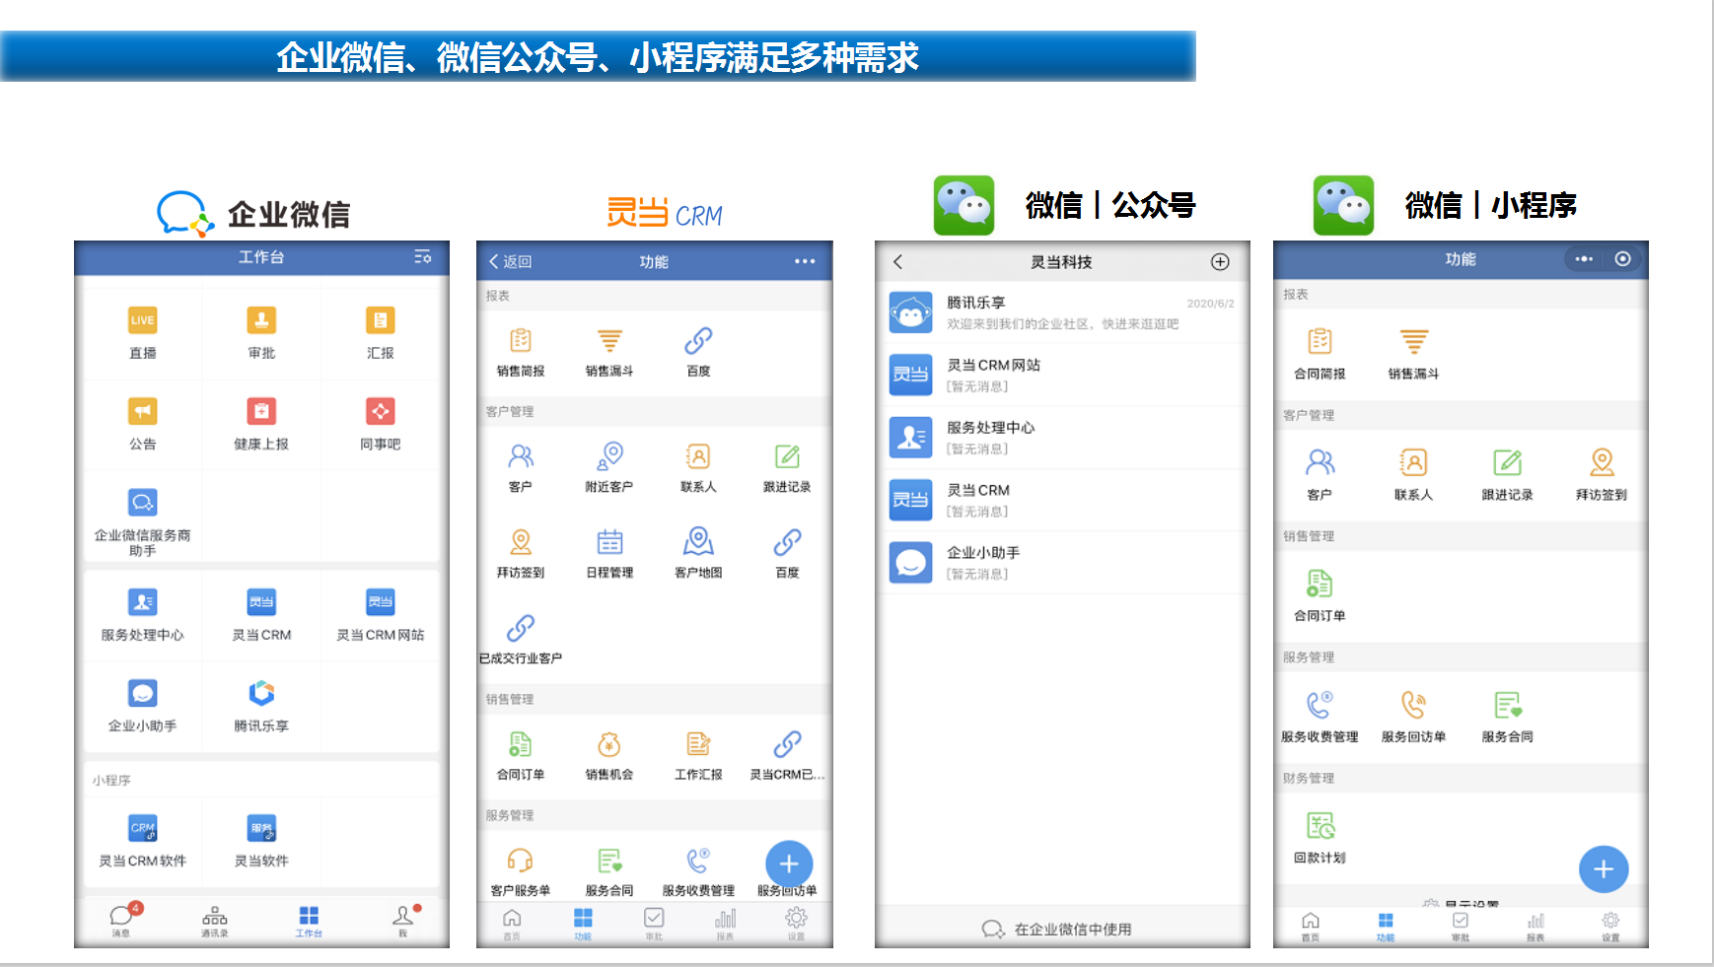This screenshot has width=1714, height=967.
Task: Open 拜访签到 in 灵当CRM panel
Action: (x=521, y=542)
